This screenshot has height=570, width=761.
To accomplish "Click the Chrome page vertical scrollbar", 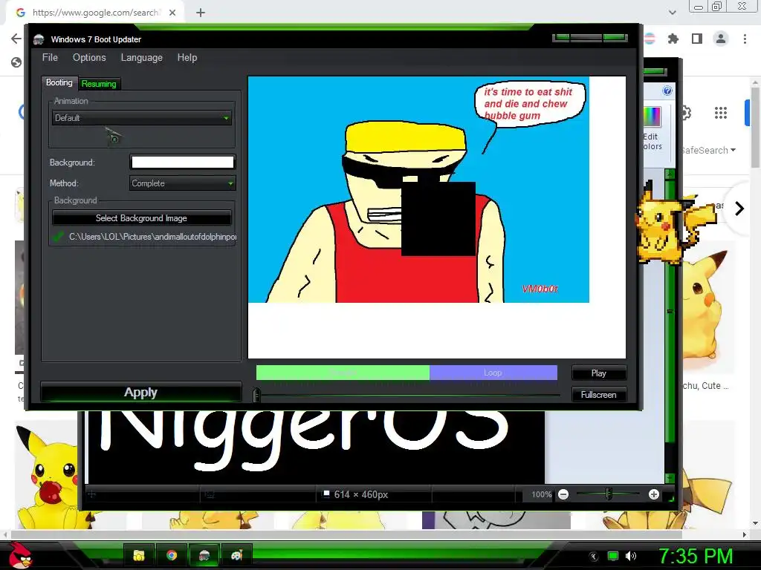I will click(x=755, y=128).
